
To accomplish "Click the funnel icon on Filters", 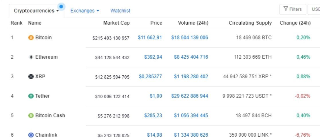I will pos(286,9).
